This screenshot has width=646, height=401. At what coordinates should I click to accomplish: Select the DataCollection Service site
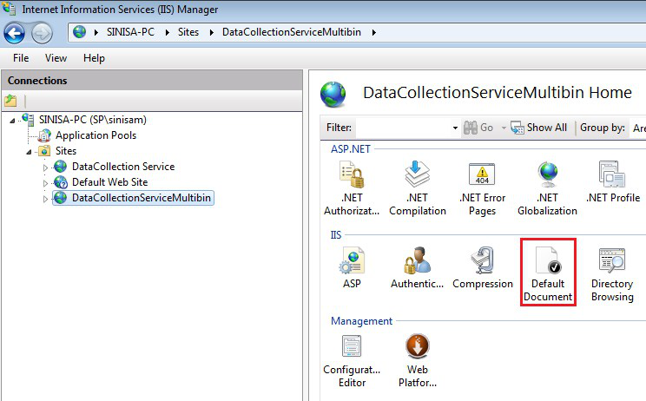[123, 167]
